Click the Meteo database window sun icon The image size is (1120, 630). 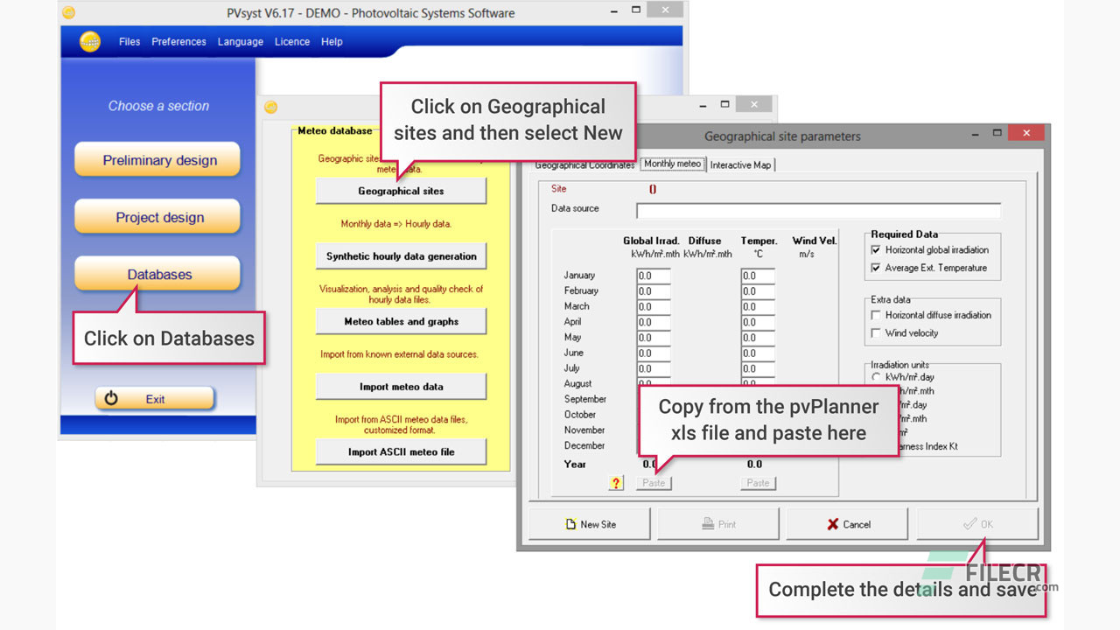[271, 107]
